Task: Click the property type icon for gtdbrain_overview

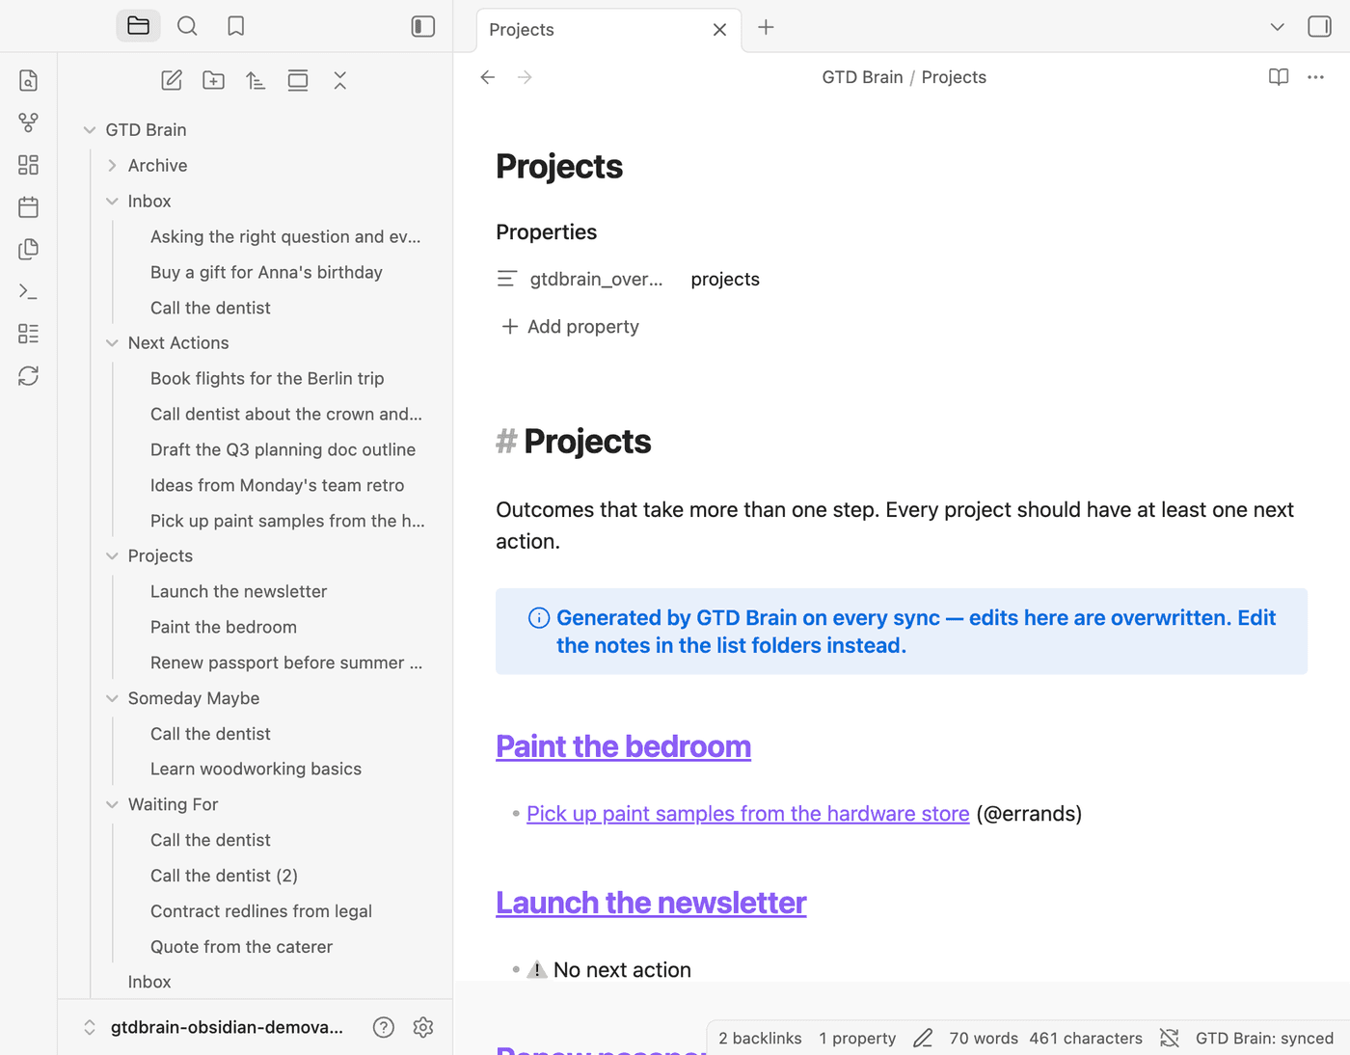Action: point(507,280)
